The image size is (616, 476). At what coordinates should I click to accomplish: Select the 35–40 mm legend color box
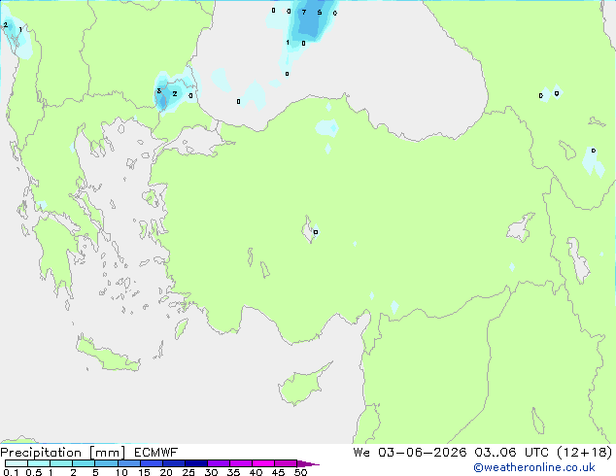click(x=240, y=463)
